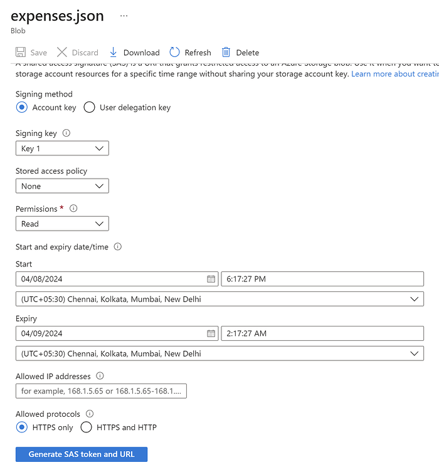This screenshot has height=470, width=439.
Task: Click the Delete toolbar label
Action: click(x=248, y=53)
